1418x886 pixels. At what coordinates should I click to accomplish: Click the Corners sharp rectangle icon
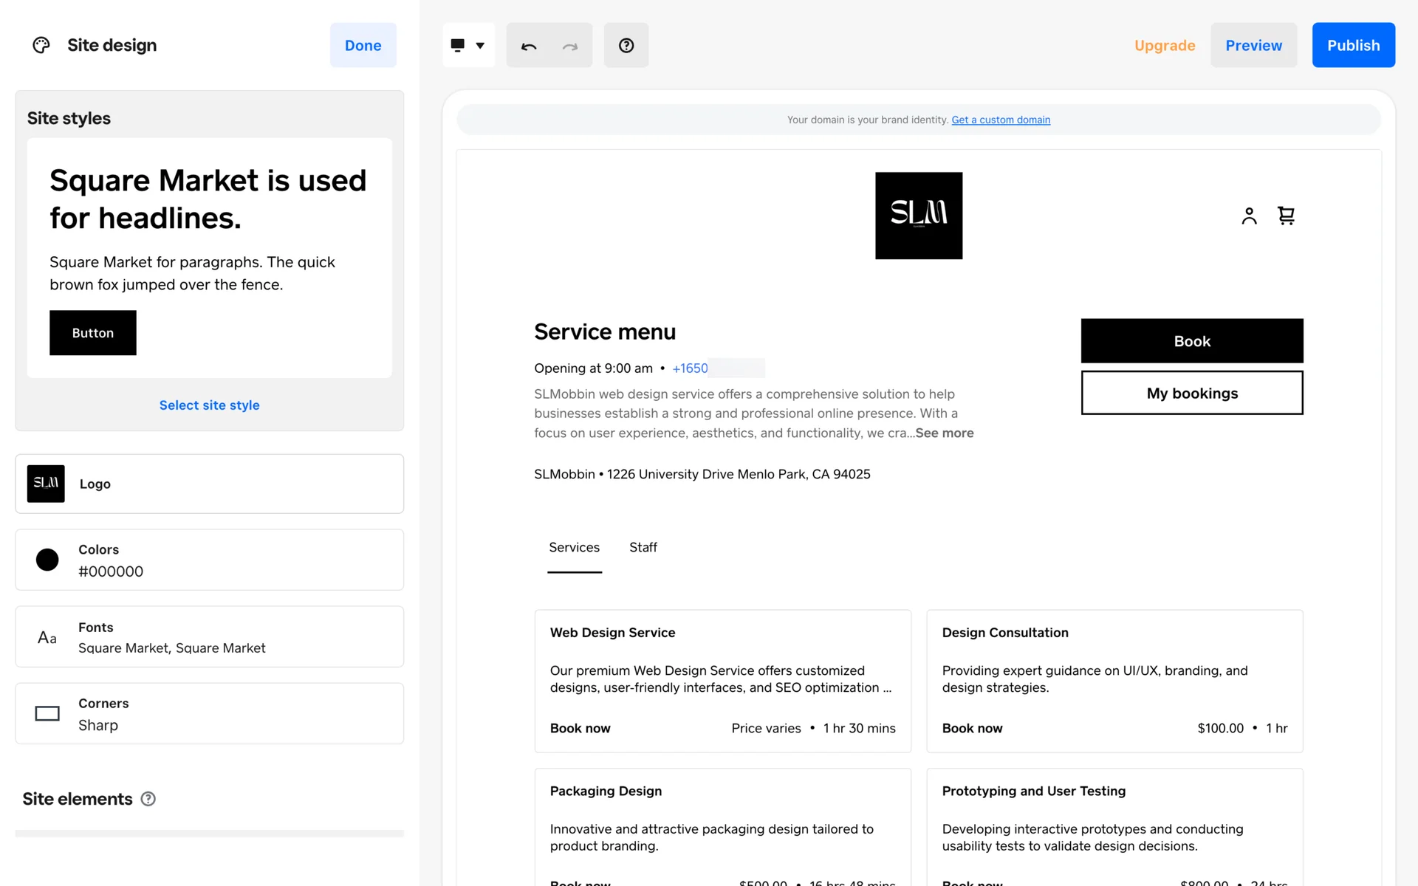click(x=47, y=713)
